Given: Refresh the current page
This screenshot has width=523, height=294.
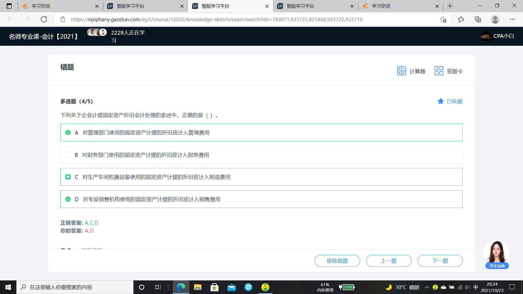Looking at the screenshot, I should (x=44, y=19).
